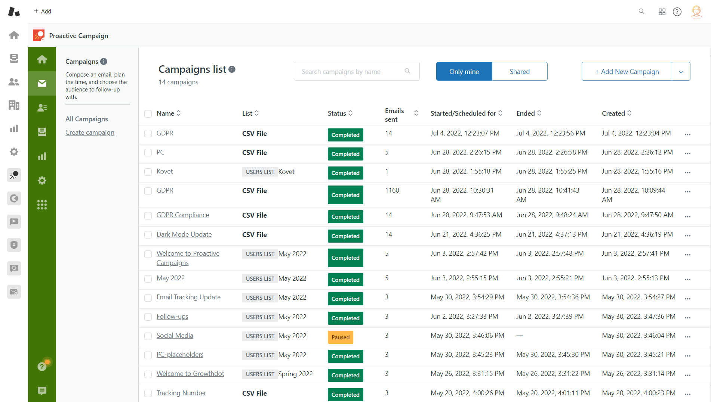Tick the checkbox next to Social Media campaign
711x402 pixels.
(148, 336)
